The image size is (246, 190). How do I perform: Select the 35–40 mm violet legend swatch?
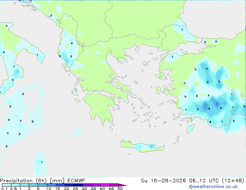coord(96,185)
